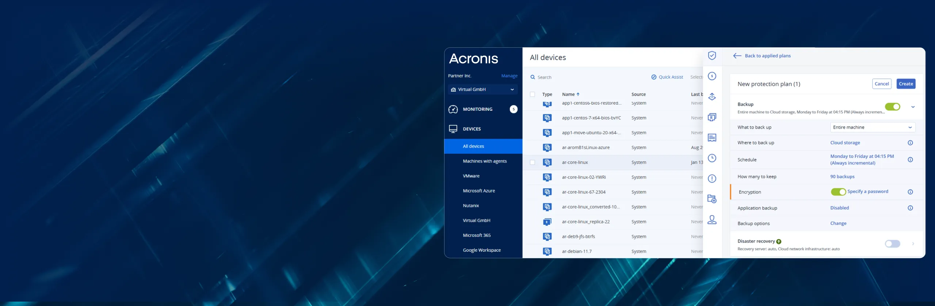Click the info icon next to Schedule

910,160
